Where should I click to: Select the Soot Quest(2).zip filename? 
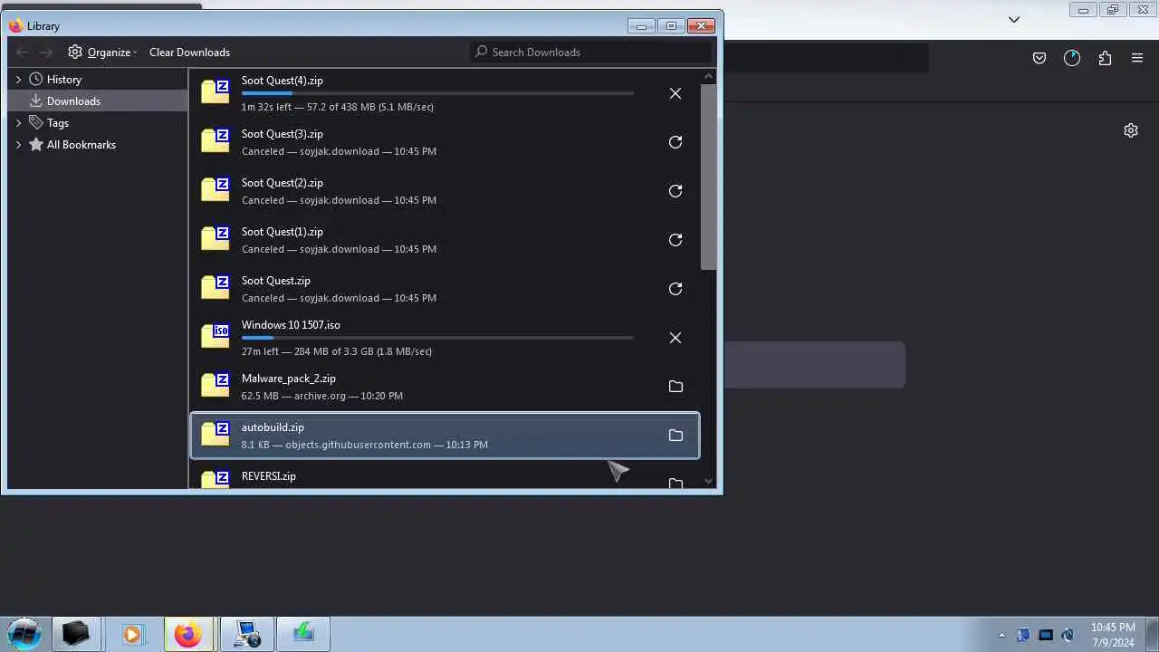point(283,183)
